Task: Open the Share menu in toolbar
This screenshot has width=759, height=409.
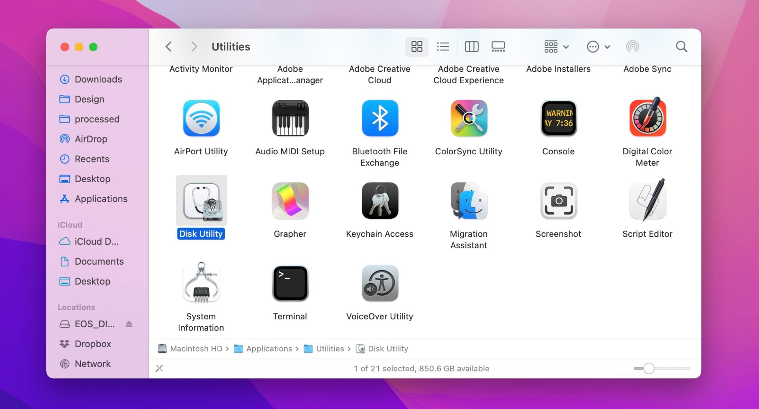Action: (632, 47)
